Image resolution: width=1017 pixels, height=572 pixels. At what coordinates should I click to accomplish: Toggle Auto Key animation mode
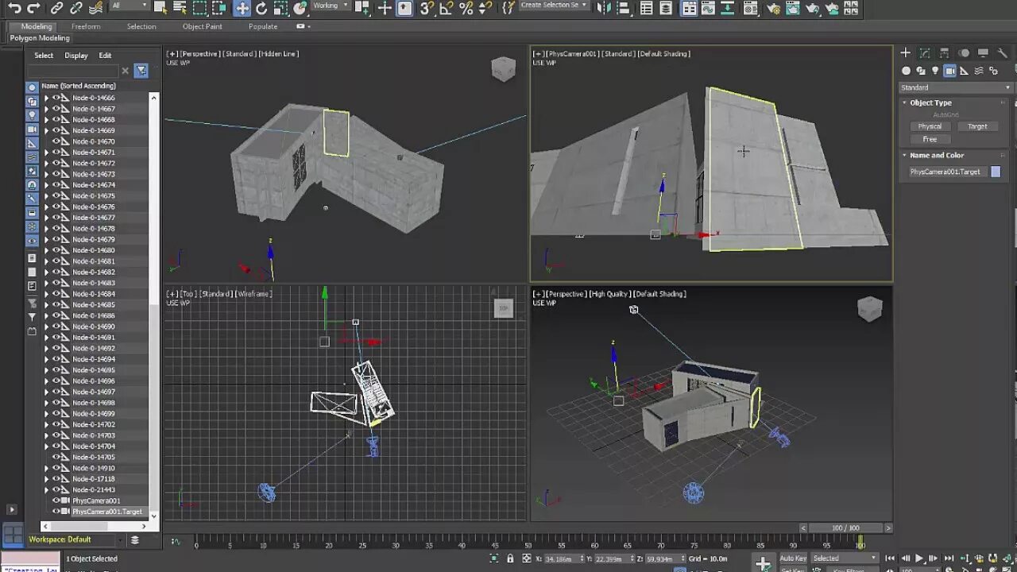click(x=792, y=558)
